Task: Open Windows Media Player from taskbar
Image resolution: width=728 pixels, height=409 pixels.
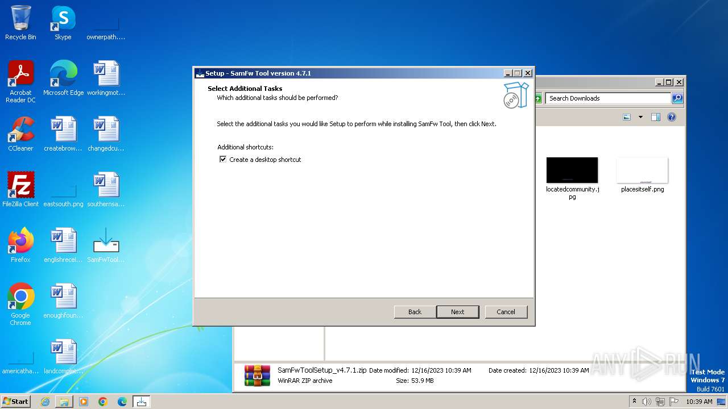Action: point(84,402)
